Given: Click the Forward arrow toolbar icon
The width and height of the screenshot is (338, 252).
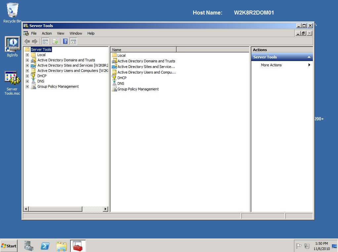Looking at the screenshot, I should 35,41.
